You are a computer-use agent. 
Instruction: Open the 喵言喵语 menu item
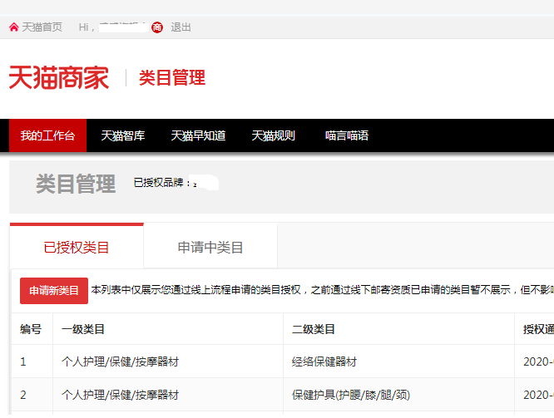click(x=347, y=135)
